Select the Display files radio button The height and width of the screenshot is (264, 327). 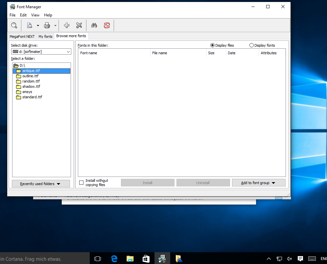[x=212, y=45]
